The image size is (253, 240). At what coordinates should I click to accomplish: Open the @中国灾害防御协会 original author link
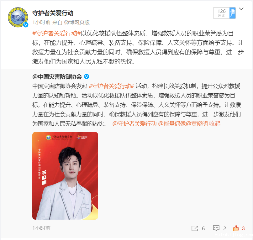(57, 77)
